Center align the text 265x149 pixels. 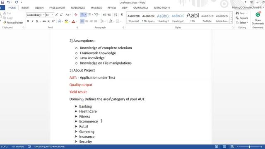click(x=87, y=21)
